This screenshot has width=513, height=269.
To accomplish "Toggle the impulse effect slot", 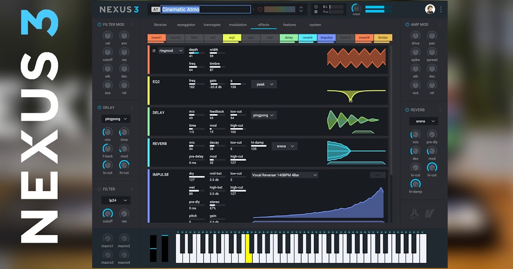I will (x=327, y=38).
